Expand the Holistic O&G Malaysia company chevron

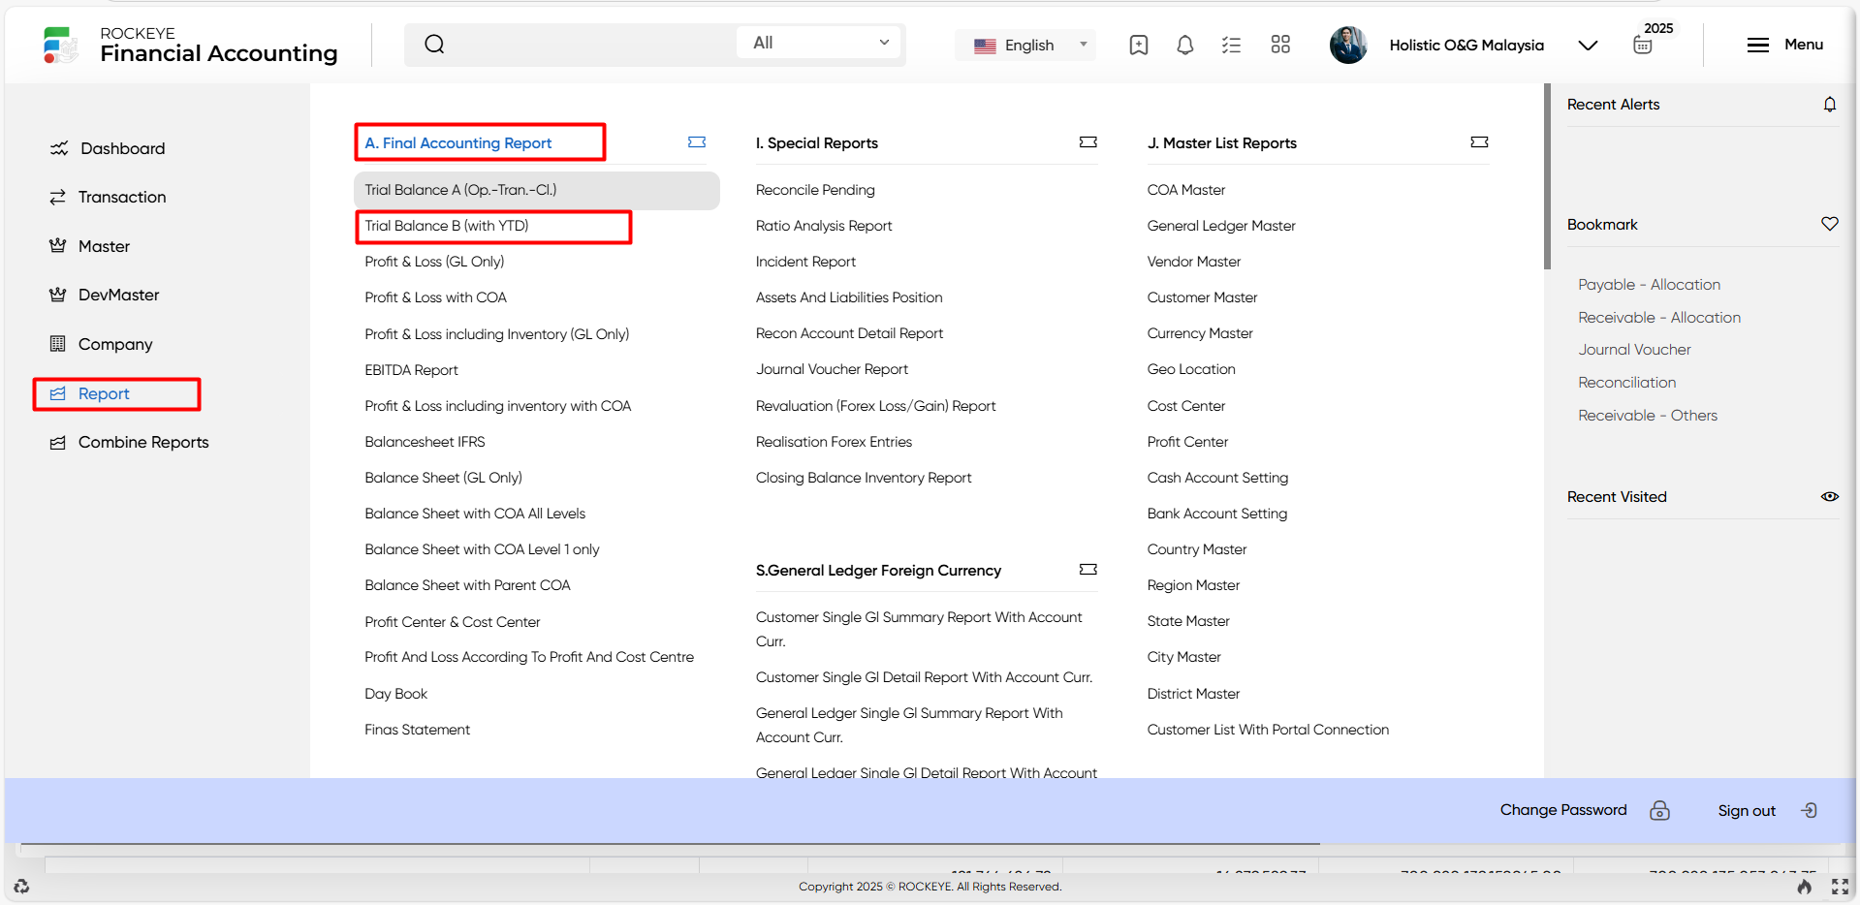point(1588,46)
